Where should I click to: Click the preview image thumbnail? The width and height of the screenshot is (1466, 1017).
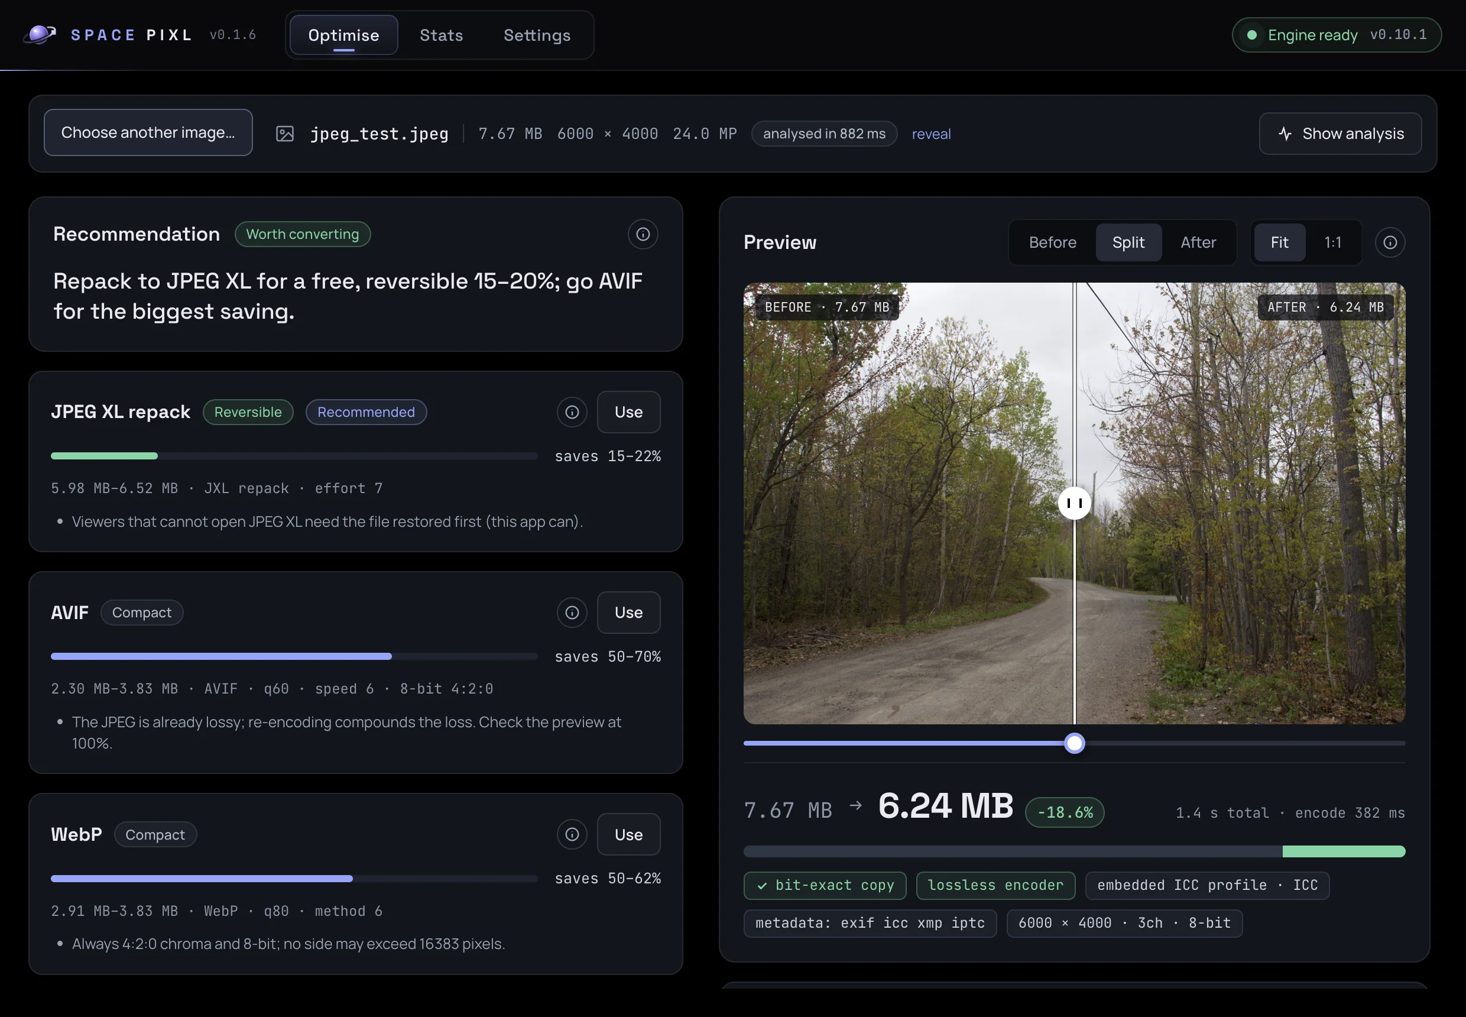tap(1075, 503)
